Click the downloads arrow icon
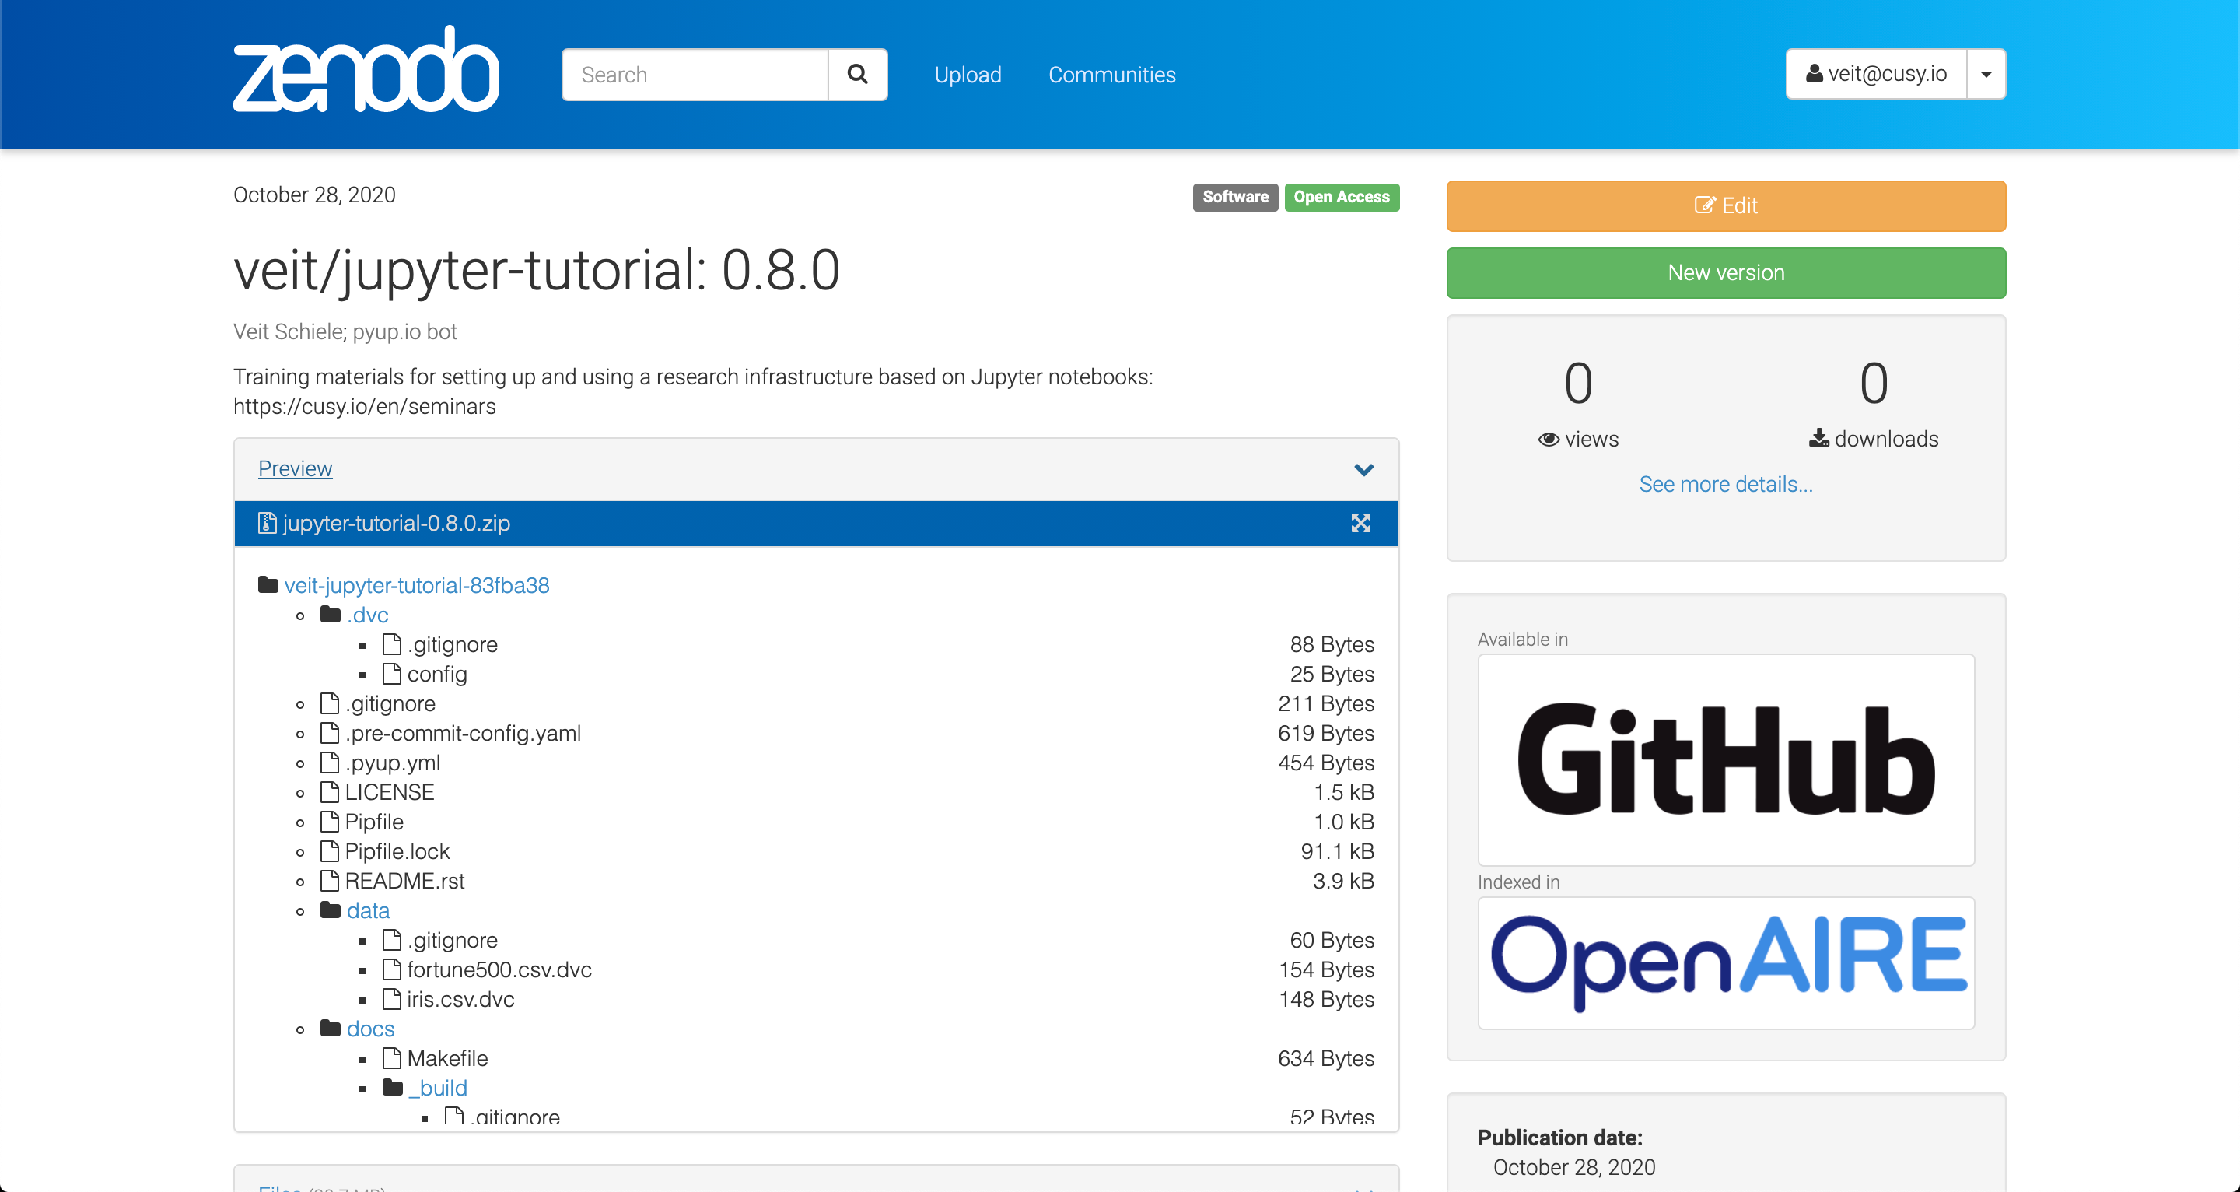Screen dimensions: 2240x1192 (x=1819, y=437)
